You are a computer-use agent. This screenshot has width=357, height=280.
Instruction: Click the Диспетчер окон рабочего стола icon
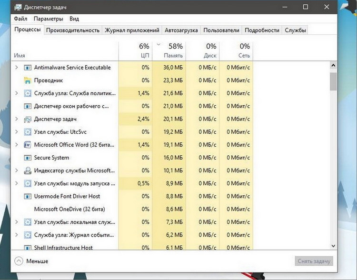tap(28, 106)
